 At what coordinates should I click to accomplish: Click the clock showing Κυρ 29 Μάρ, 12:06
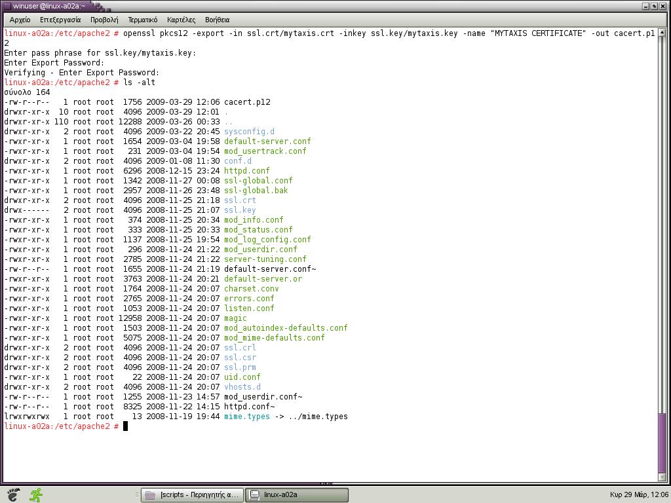pyautogui.click(x=639, y=495)
